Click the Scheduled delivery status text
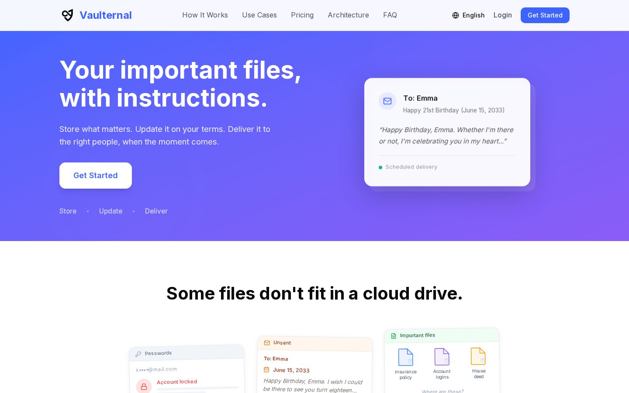Image resolution: width=629 pixels, height=393 pixels. [x=411, y=167]
